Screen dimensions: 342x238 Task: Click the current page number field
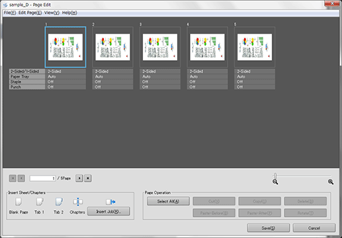pyautogui.click(x=42, y=178)
